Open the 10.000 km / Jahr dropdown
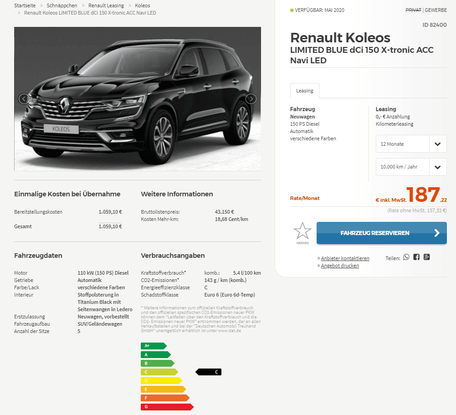 [x=411, y=167]
